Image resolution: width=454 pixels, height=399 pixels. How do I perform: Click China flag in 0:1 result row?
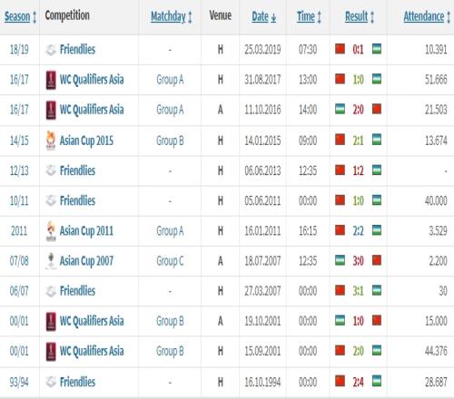point(340,49)
